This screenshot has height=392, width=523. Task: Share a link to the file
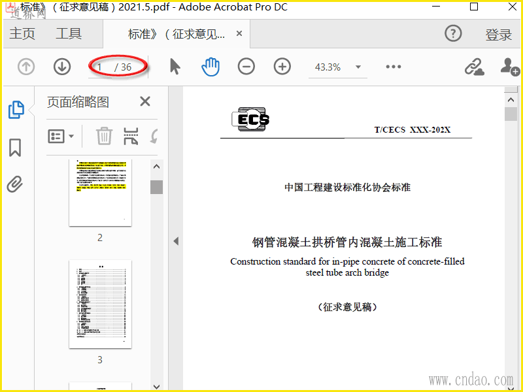(475, 67)
